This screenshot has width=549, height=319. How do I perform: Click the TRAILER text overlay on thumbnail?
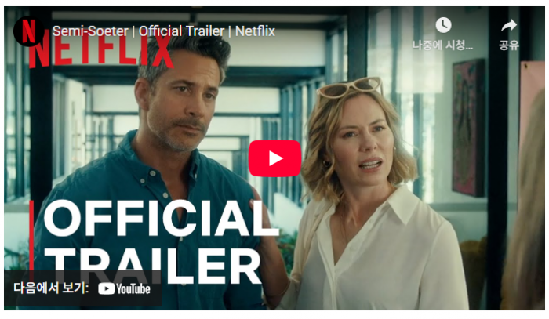[153, 266]
